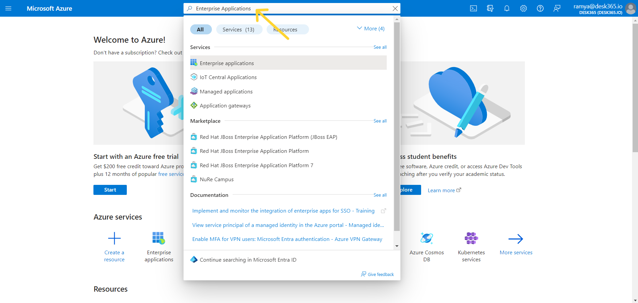Continue searching in Microsoft Entra ID
The image size is (638, 303).
coord(248,260)
